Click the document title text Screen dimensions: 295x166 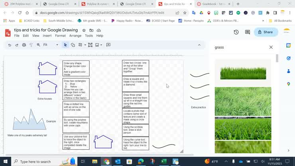coord(46,30)
